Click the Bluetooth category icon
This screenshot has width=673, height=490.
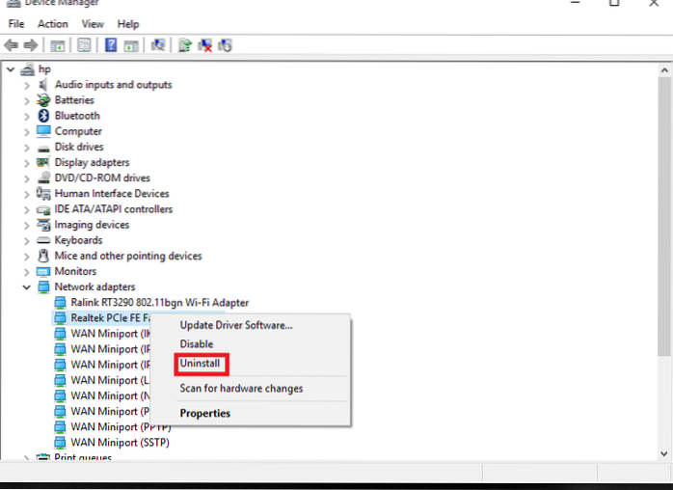(43, 116)
